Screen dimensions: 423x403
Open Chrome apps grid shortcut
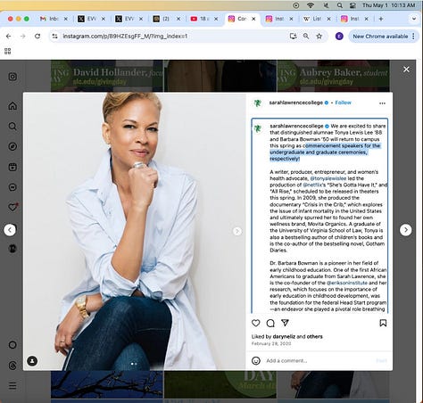tap(8, 51)
